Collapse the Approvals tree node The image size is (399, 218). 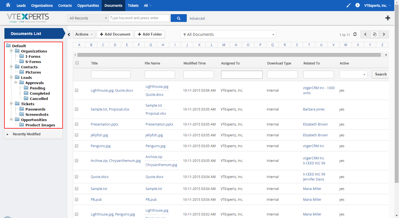pyautogui.click(x=16, y=83)
